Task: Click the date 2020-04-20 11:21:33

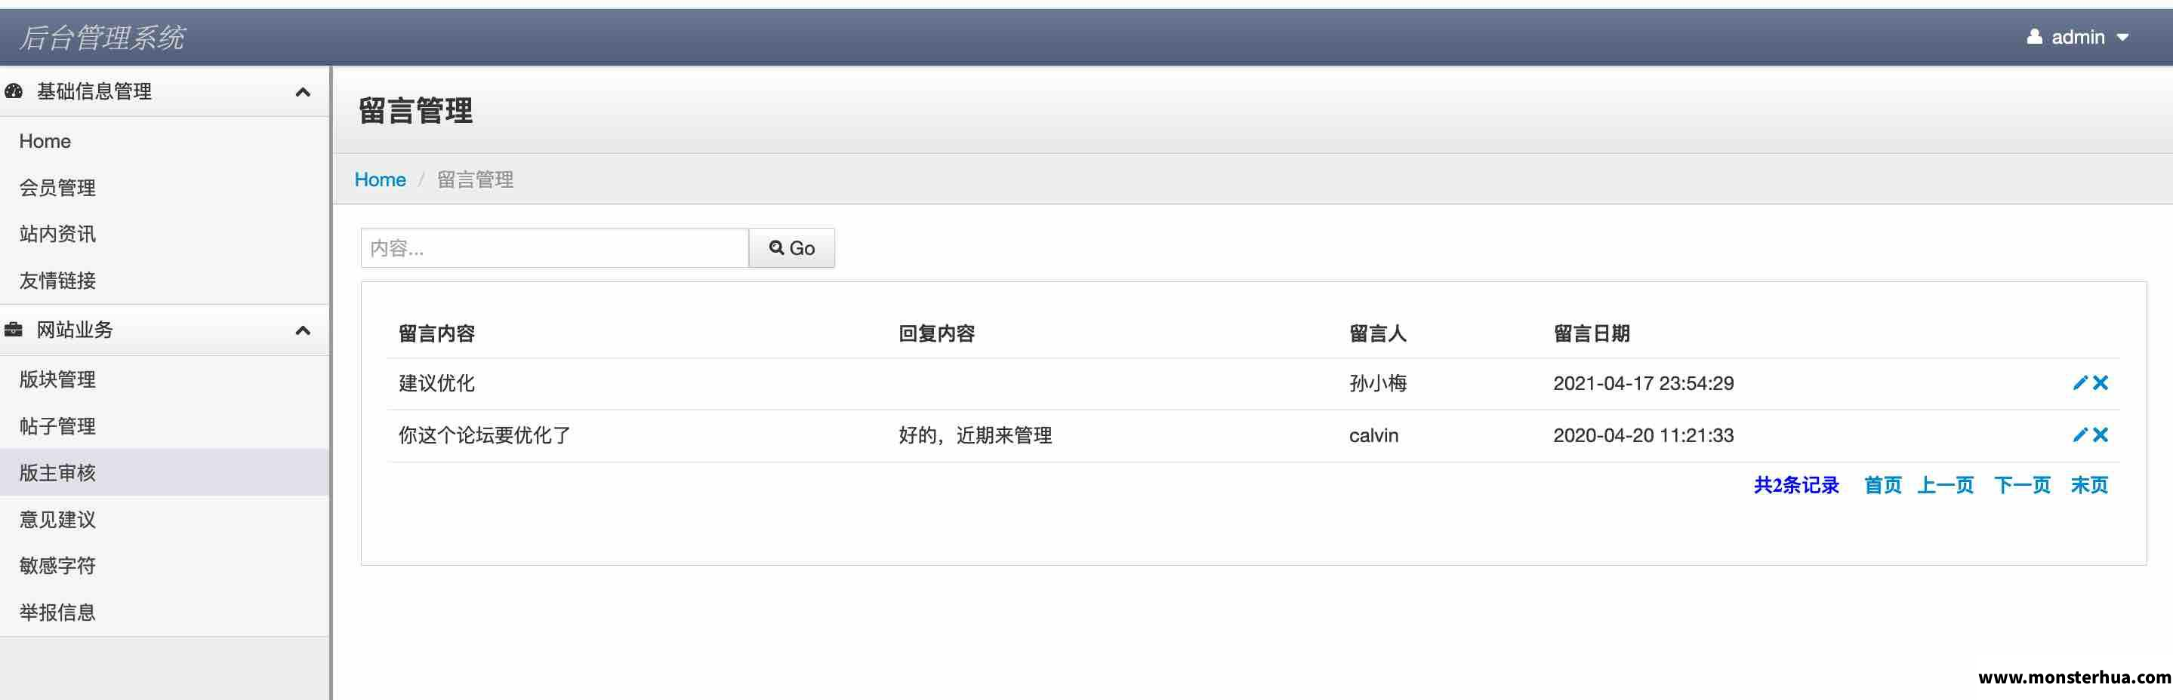Action: [1643, 435]
